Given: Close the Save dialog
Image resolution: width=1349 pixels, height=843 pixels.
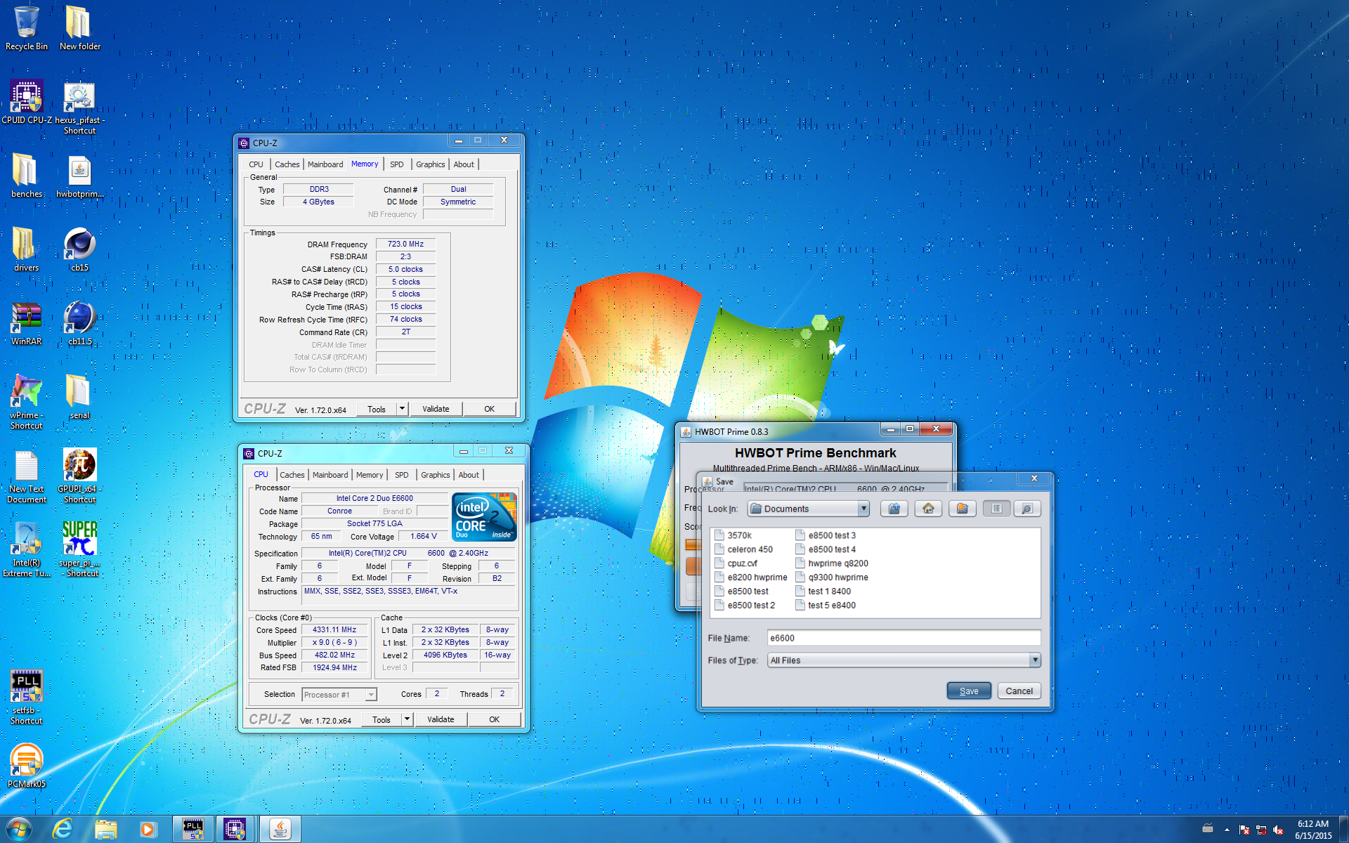Looking at the screenshot, I should (x=1034, y=478).
